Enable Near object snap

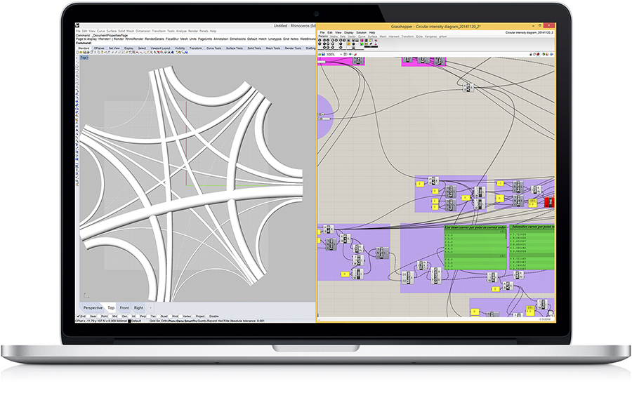coord(88,316)
